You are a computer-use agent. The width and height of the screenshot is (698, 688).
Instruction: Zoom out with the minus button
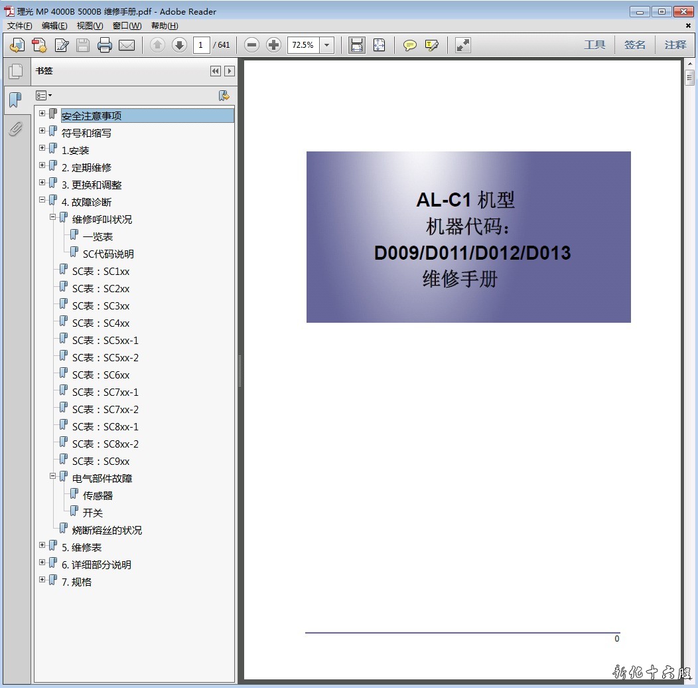[x=251, y=45]
